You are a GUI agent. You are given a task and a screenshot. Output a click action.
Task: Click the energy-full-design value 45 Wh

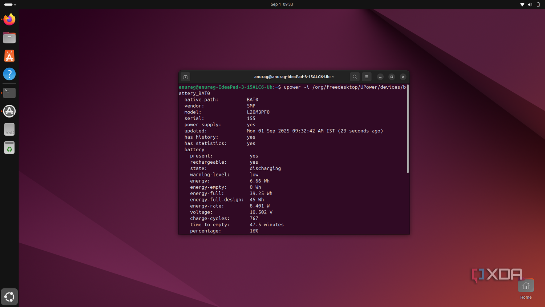(x=257, y=200)
